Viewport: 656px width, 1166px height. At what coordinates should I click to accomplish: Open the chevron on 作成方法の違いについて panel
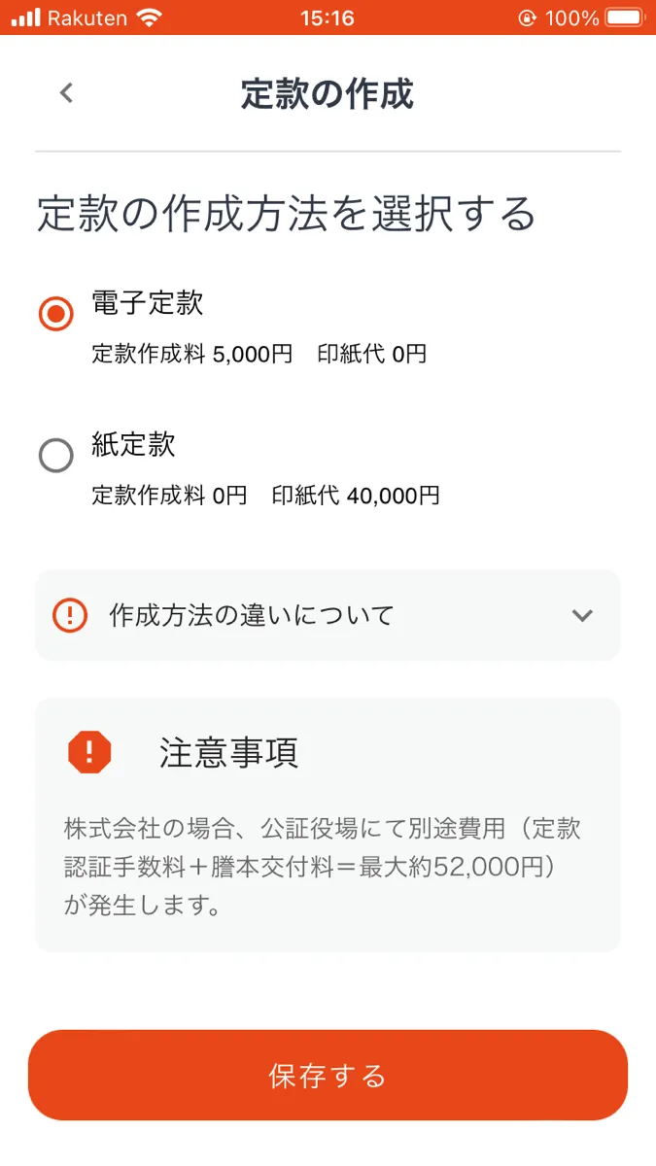(x=583, y=615)
